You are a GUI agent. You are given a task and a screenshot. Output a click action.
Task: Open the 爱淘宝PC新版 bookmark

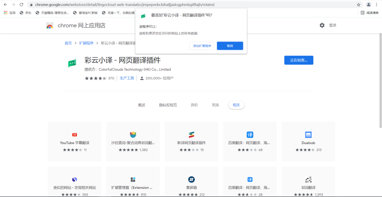coord(85,13)
